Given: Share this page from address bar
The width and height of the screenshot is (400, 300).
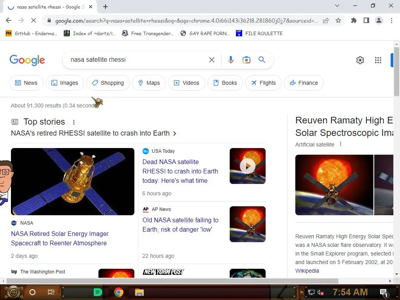Looking at the screenshot, I should coord(326,21).
